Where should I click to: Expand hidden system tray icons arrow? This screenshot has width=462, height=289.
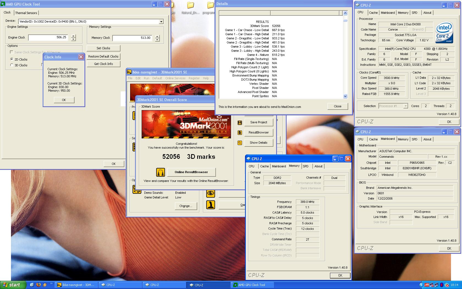click(421, 285)
